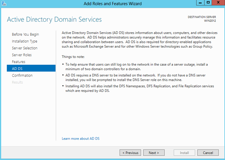Click the Add Roles and Features Wizard title
Screen dimensions: 225x160
pos(113,3)
